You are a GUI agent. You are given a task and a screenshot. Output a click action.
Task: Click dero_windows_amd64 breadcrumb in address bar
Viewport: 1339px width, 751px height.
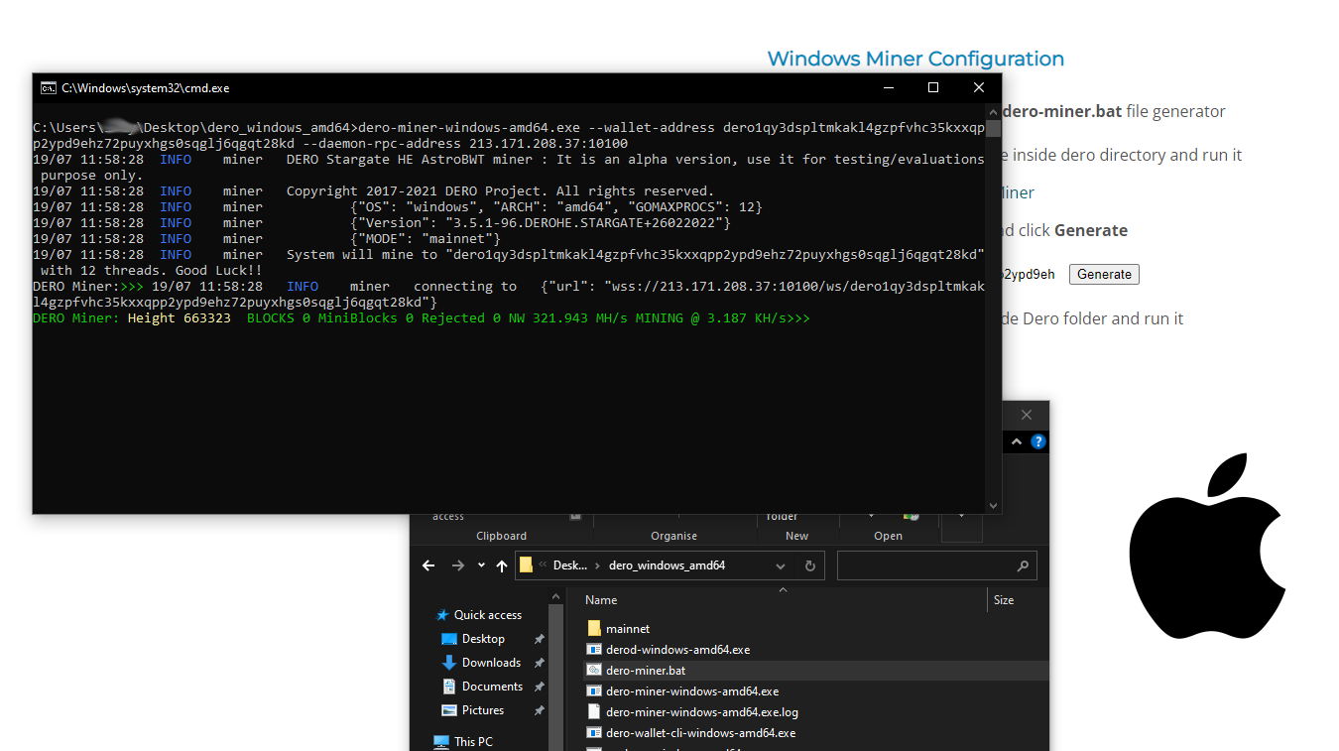(x=667, y=565)
